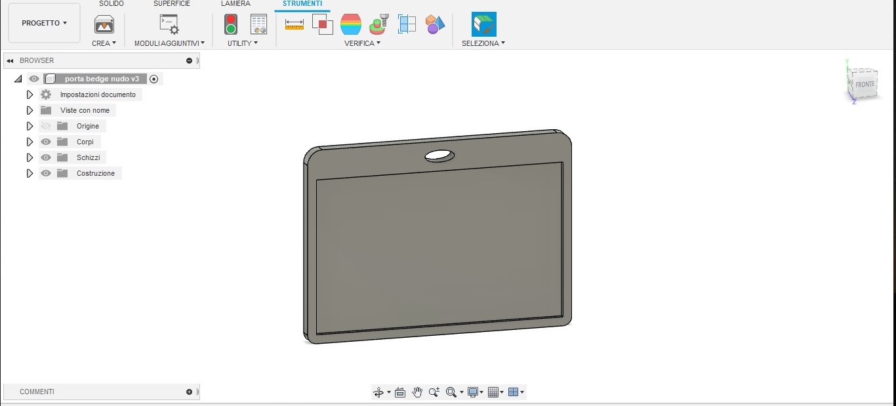Hide the Costruzione folder
The height and width of the screenshot is (406, 896).
[46, 173]
